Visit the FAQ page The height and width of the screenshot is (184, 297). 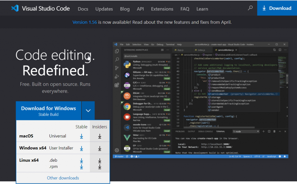coord(185,9)
